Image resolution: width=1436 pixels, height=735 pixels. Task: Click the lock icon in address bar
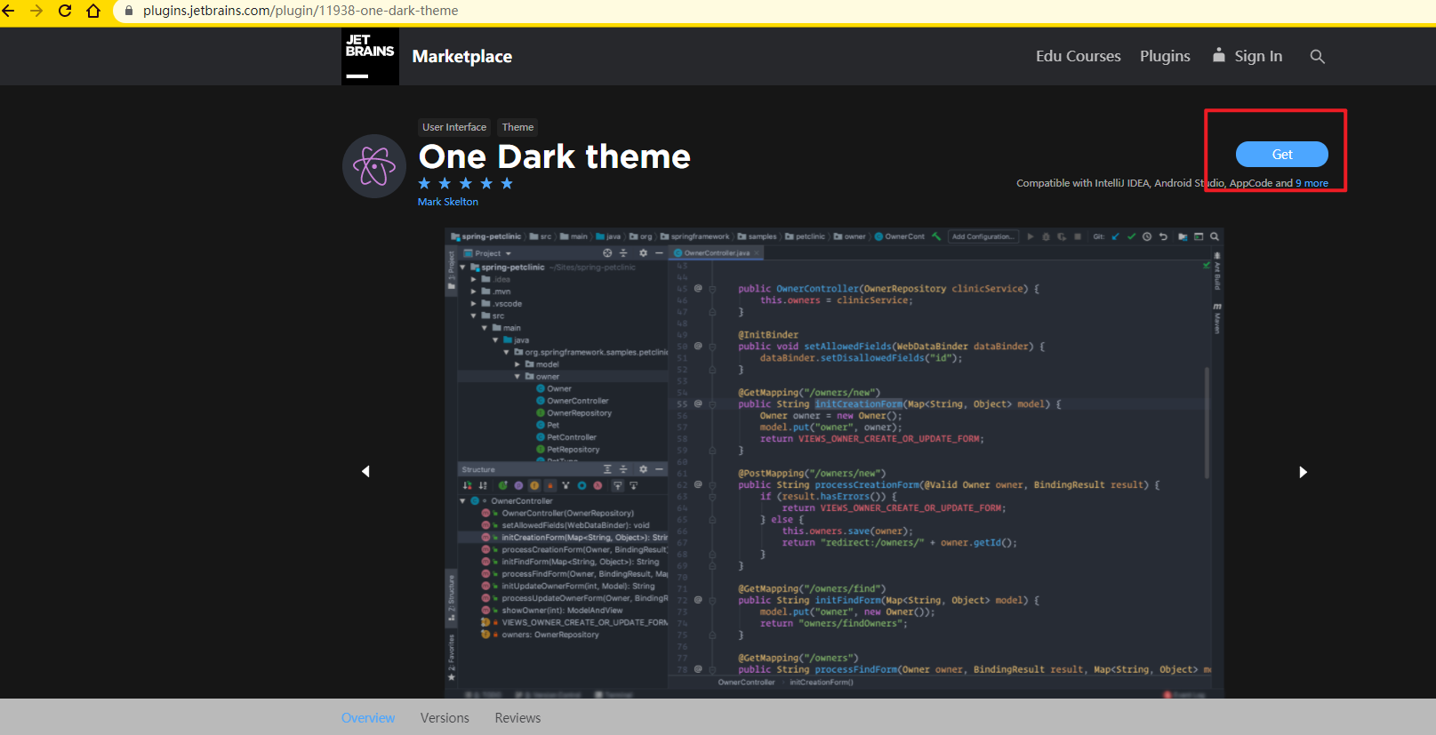click(129, 11)
